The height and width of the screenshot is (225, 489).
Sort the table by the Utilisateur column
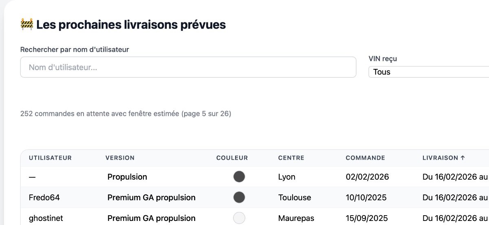(x=50, y=158)
